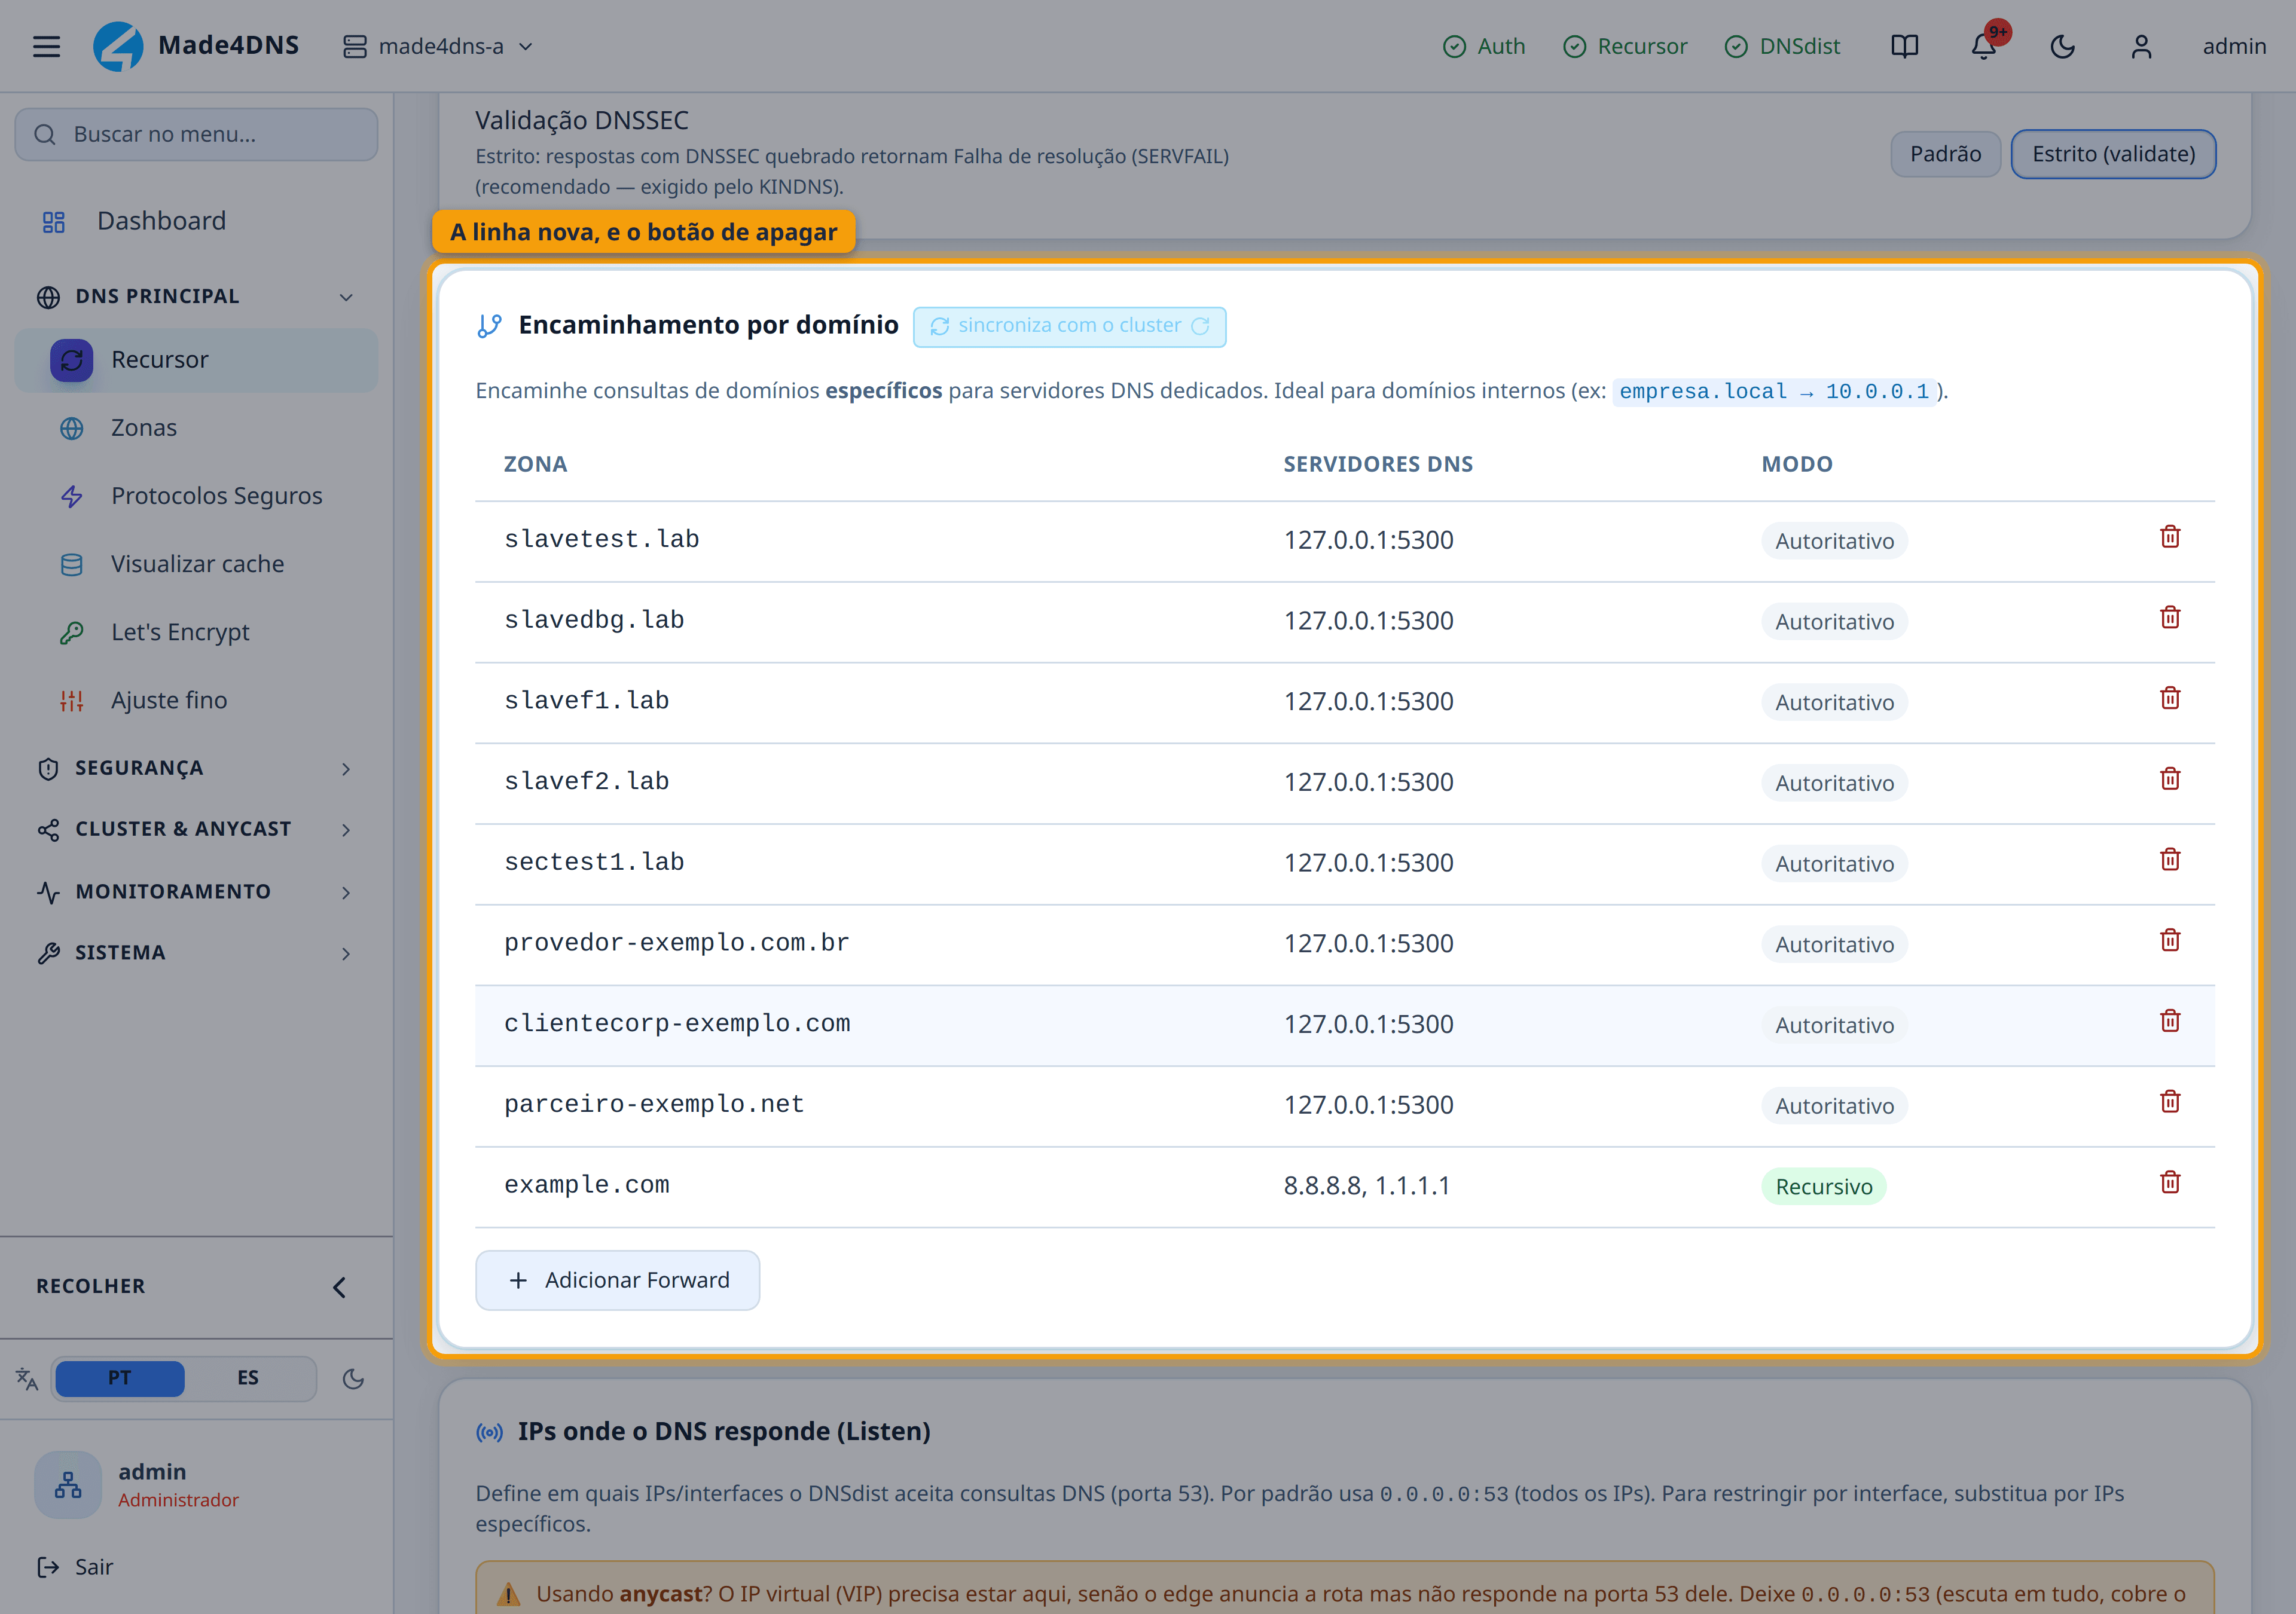Image resolution: width=2296 pixels, height=1614 pixels.
Task: Click the Recursivo mode badge
Action: click(1823, 1187)
